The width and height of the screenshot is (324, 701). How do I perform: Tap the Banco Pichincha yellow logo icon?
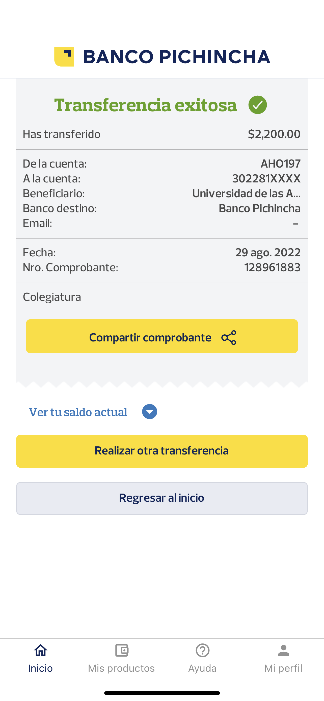coord(64,57)
